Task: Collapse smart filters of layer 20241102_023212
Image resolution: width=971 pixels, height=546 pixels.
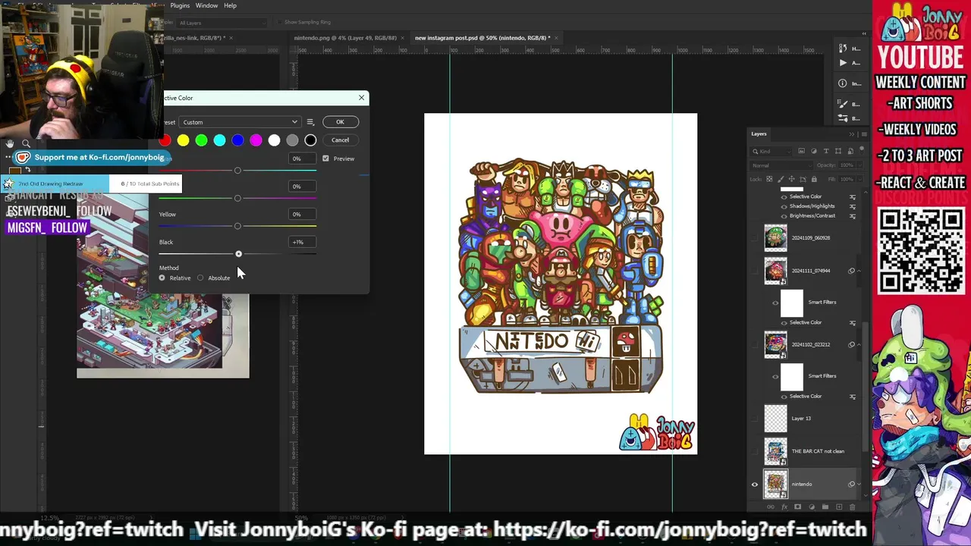Action: 859,344
